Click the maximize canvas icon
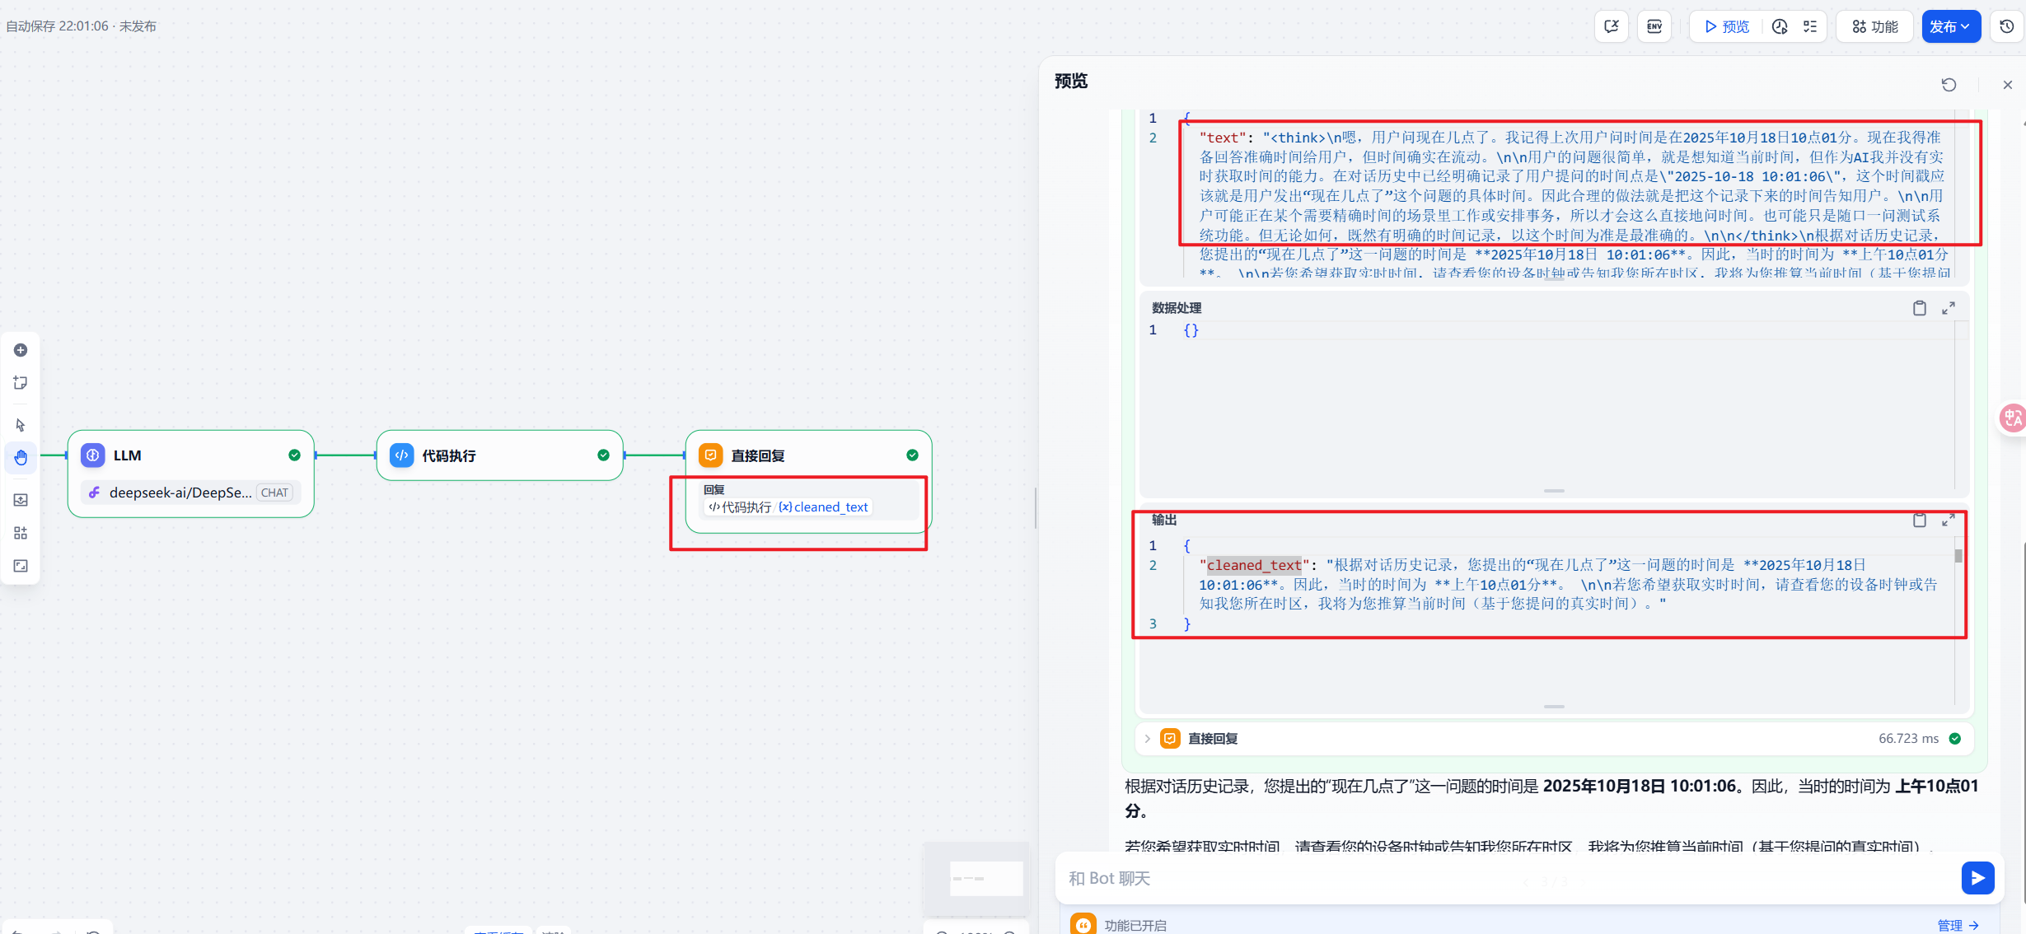 pyautogui.click(x=21, y=566)
